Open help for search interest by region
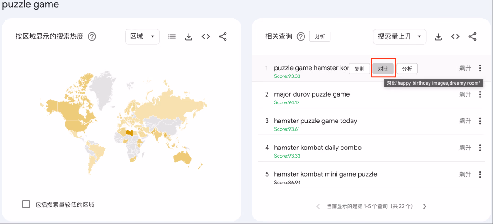This screenshot has height=224, width=493. 92,37
